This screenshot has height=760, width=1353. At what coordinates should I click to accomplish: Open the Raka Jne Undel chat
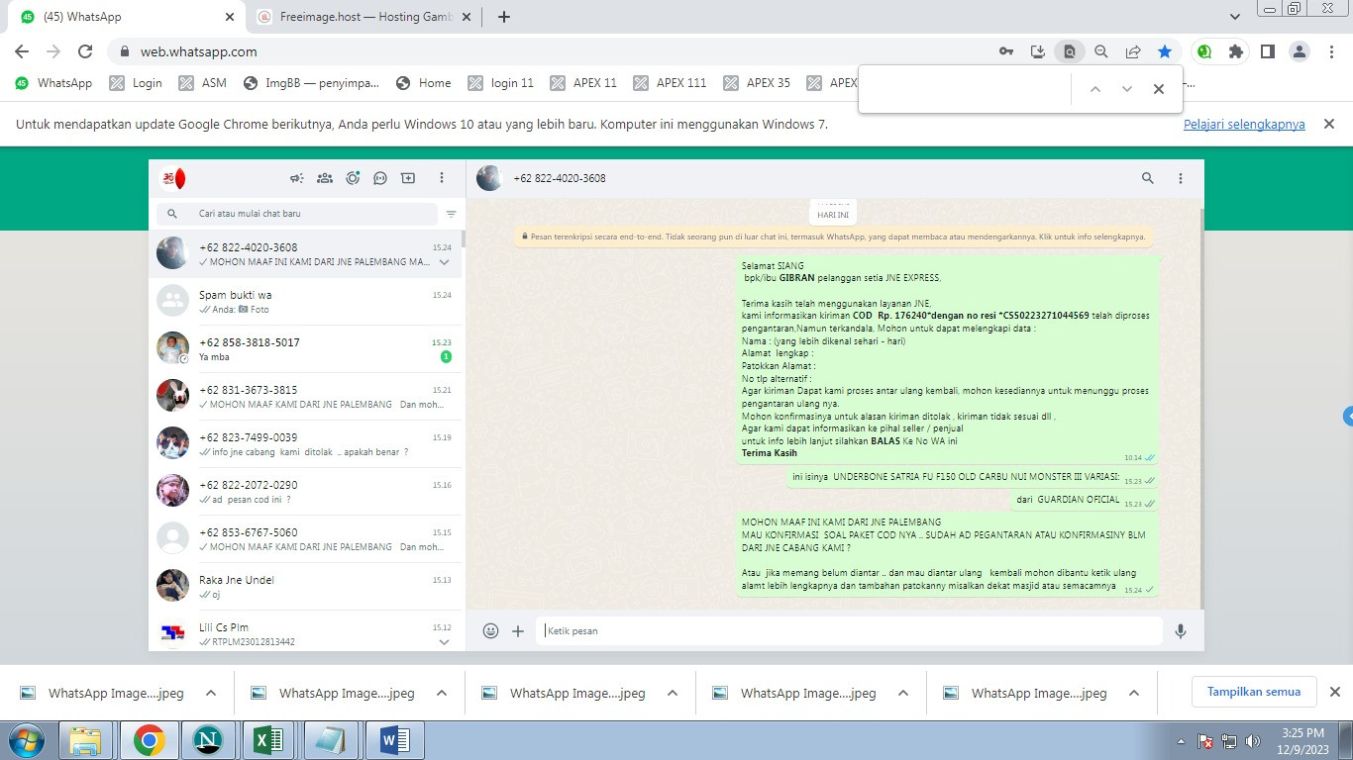pyautogui.click(x=305, y=586)
